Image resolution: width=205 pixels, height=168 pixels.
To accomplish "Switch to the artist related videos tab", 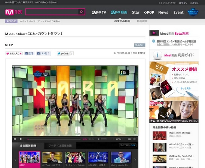I will coord(60,146).
